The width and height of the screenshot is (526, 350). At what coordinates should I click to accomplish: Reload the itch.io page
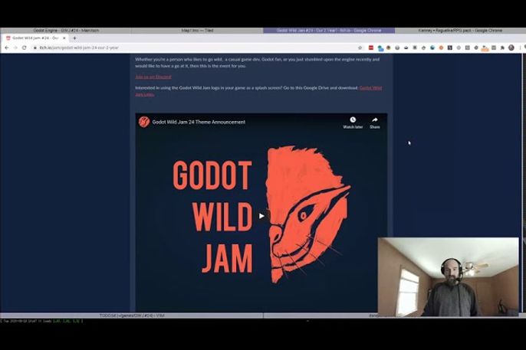pos(25,48)
